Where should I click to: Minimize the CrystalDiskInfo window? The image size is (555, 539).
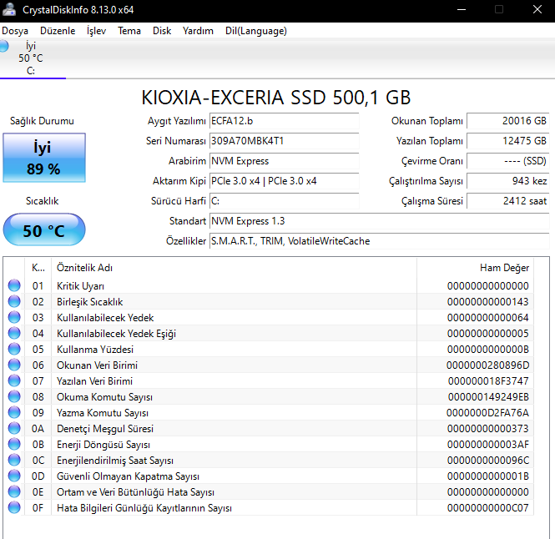(462, 9)
